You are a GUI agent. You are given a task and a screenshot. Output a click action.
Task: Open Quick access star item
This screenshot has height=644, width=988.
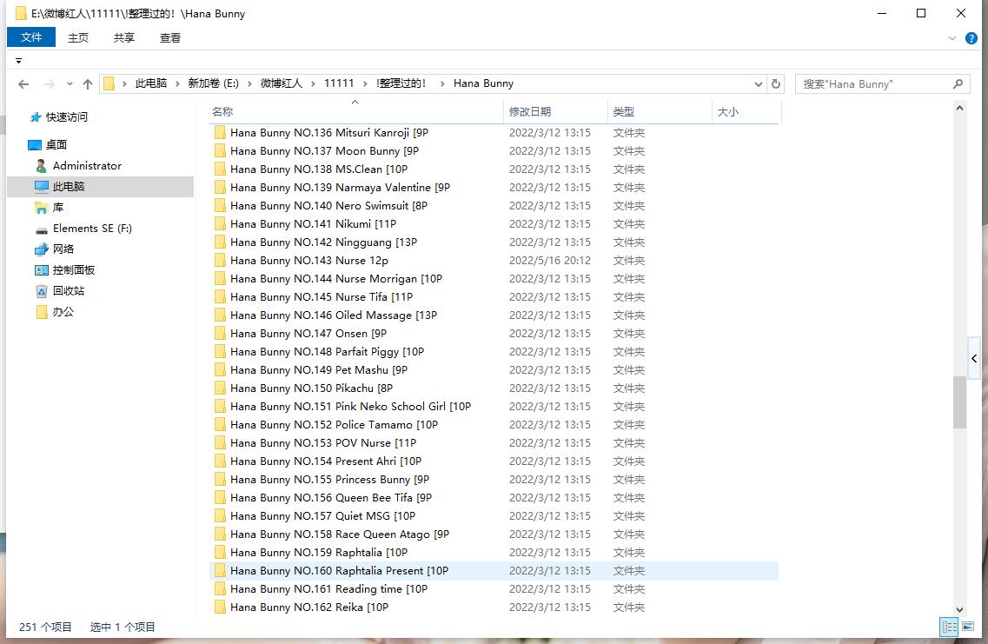[x=59, y=117]
